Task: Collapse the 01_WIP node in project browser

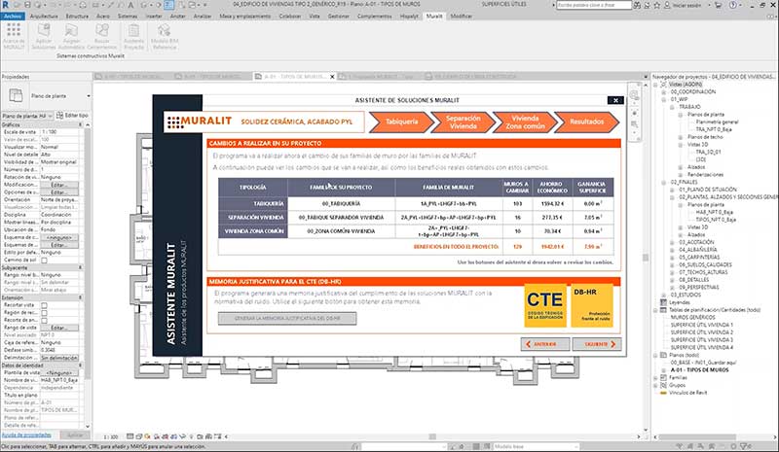Action: [x=664, y=99]
